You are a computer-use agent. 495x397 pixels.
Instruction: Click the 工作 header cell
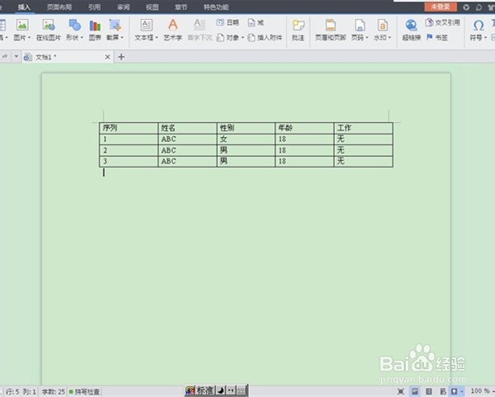363,128
